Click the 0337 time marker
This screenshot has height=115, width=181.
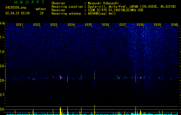(123, 25)
